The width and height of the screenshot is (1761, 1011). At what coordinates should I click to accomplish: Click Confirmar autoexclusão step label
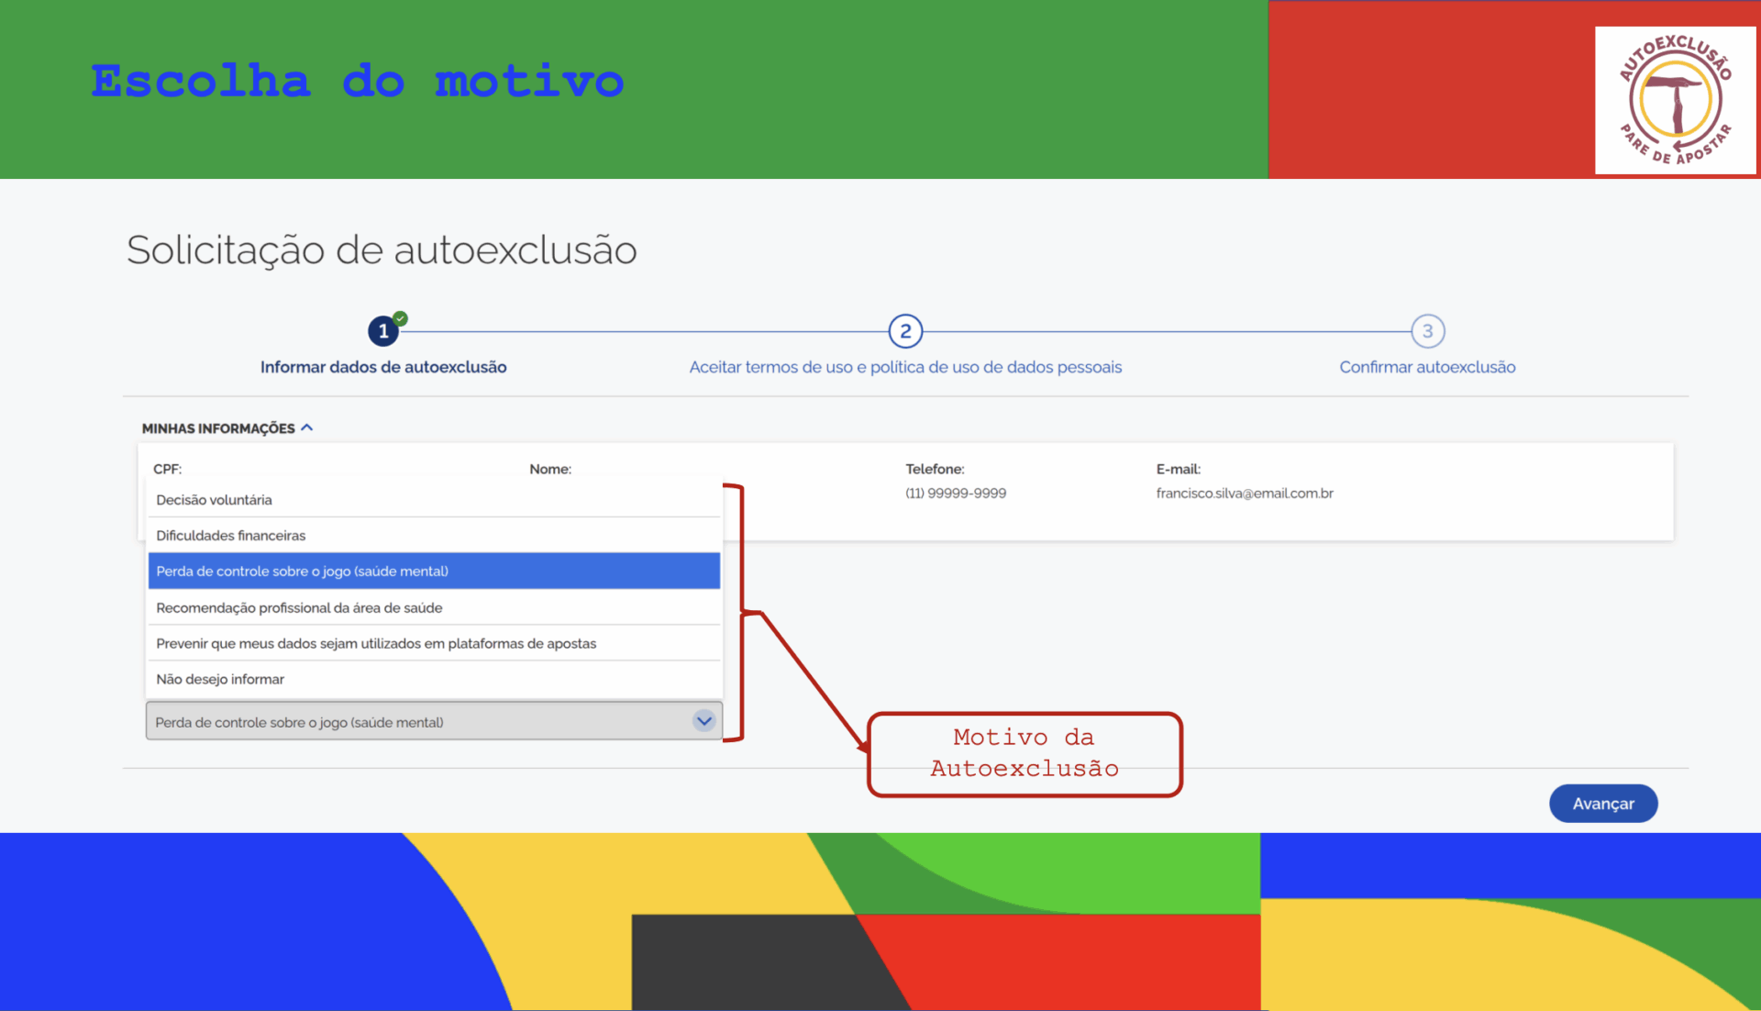[x=1427, y=367]
